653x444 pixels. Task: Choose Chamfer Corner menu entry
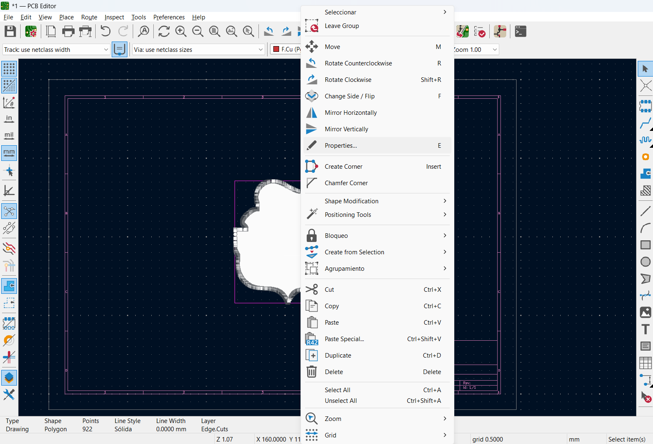point(377,183)
